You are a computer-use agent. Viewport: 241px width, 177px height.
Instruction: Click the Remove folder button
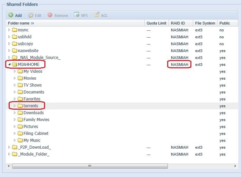(x=58, y=15)
